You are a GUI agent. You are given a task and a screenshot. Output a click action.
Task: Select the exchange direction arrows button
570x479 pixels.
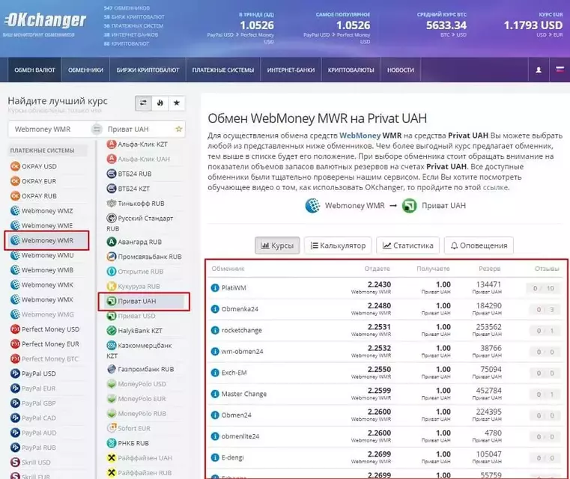pyautogui.click(x=143, y=103)
